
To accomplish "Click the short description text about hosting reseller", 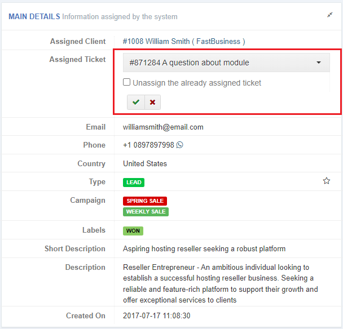I will pyautogui.click(x=204, y=249).
